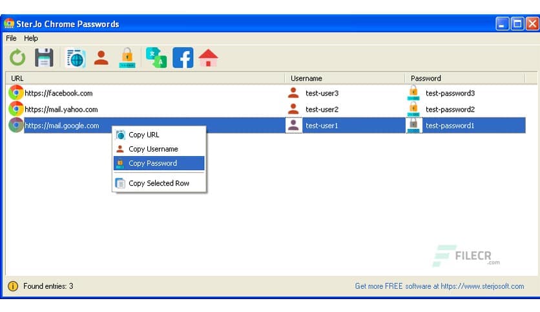This screenshot has height=312, width=540.
Task: Click the test-password2 cell
Action: pos(450,110)
